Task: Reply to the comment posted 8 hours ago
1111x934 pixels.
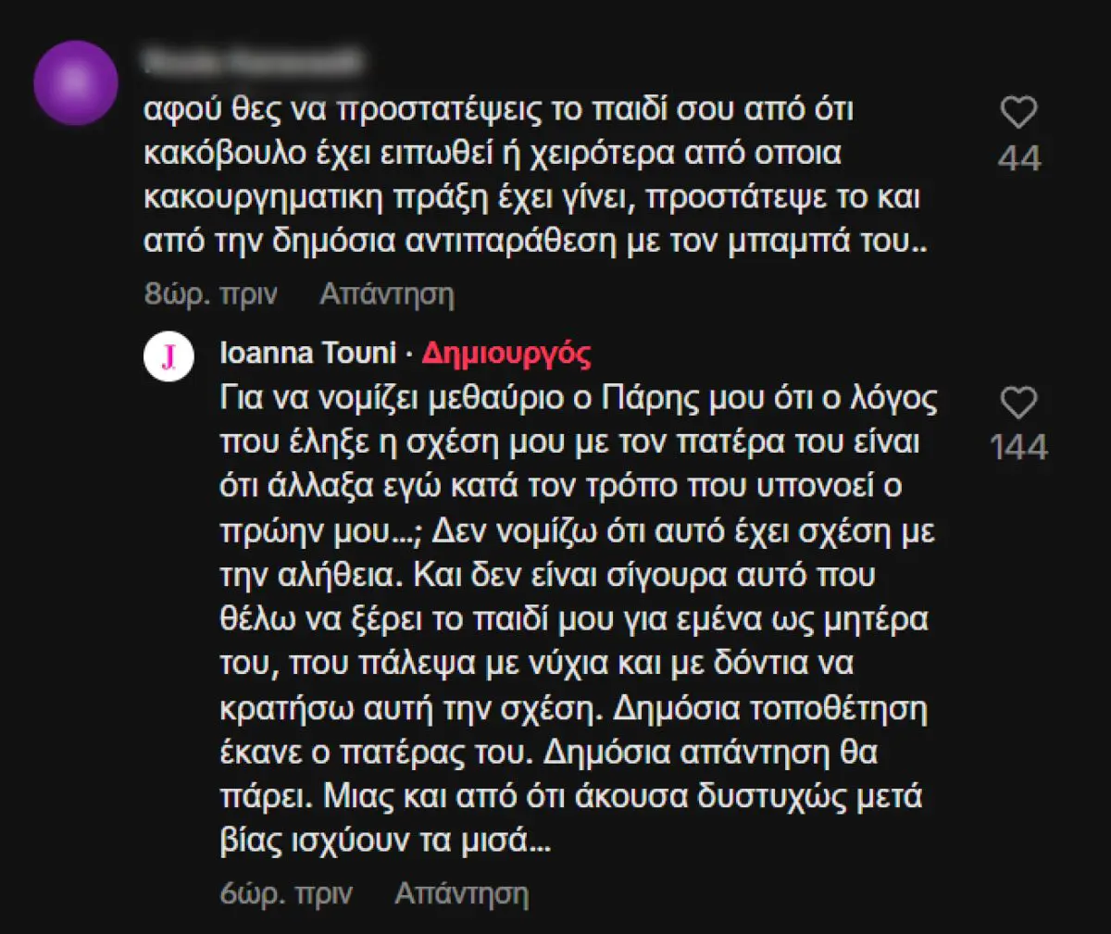Action: click(x=387, y=294)
